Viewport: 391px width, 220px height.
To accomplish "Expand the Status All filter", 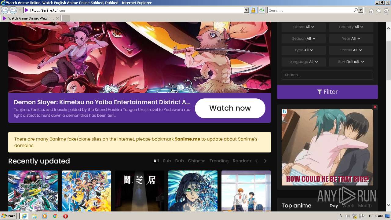I will pos(351,50).
